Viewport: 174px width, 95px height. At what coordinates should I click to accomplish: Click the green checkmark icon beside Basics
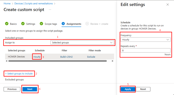pyautogui.click(x=7, y=24)
